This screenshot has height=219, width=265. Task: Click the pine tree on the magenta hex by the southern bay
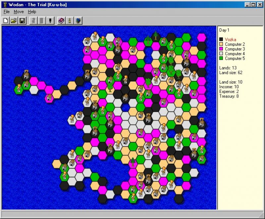click(x=133, y=162)
